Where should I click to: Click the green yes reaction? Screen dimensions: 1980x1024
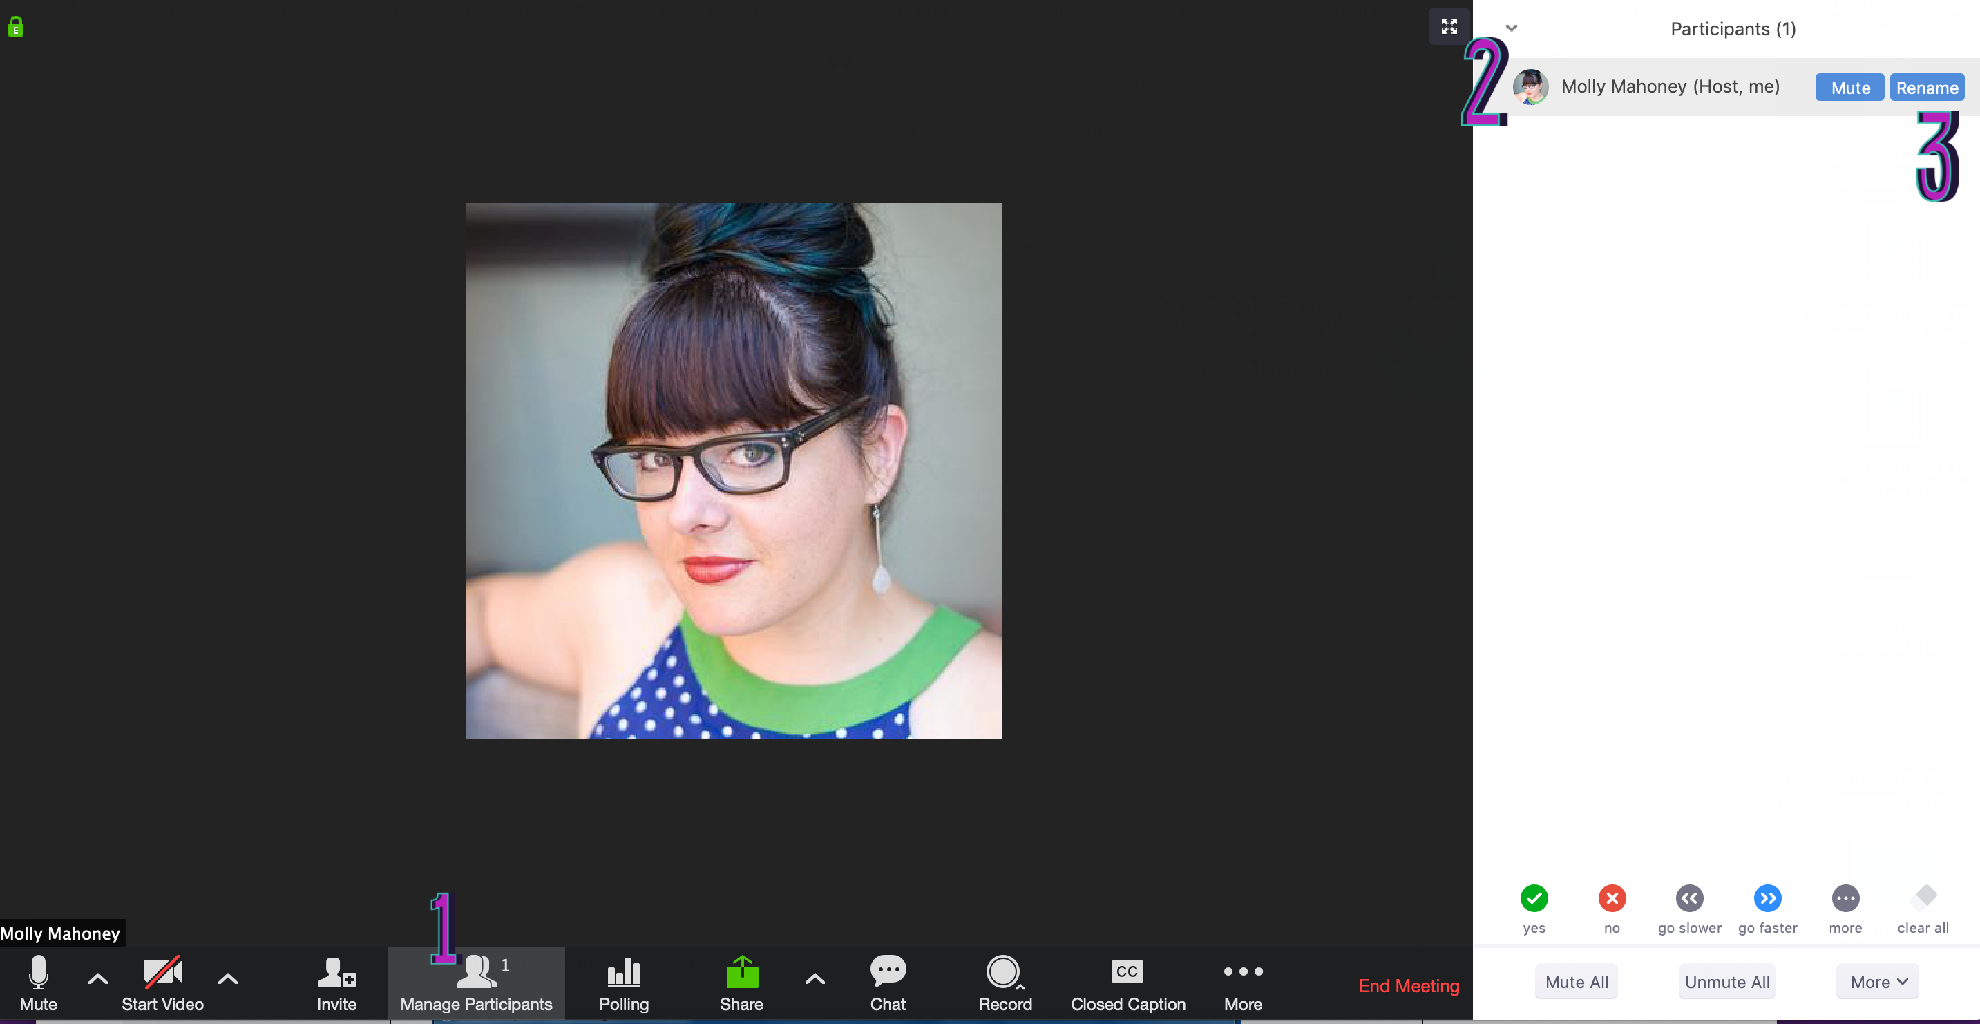(x=1534, y=898)
